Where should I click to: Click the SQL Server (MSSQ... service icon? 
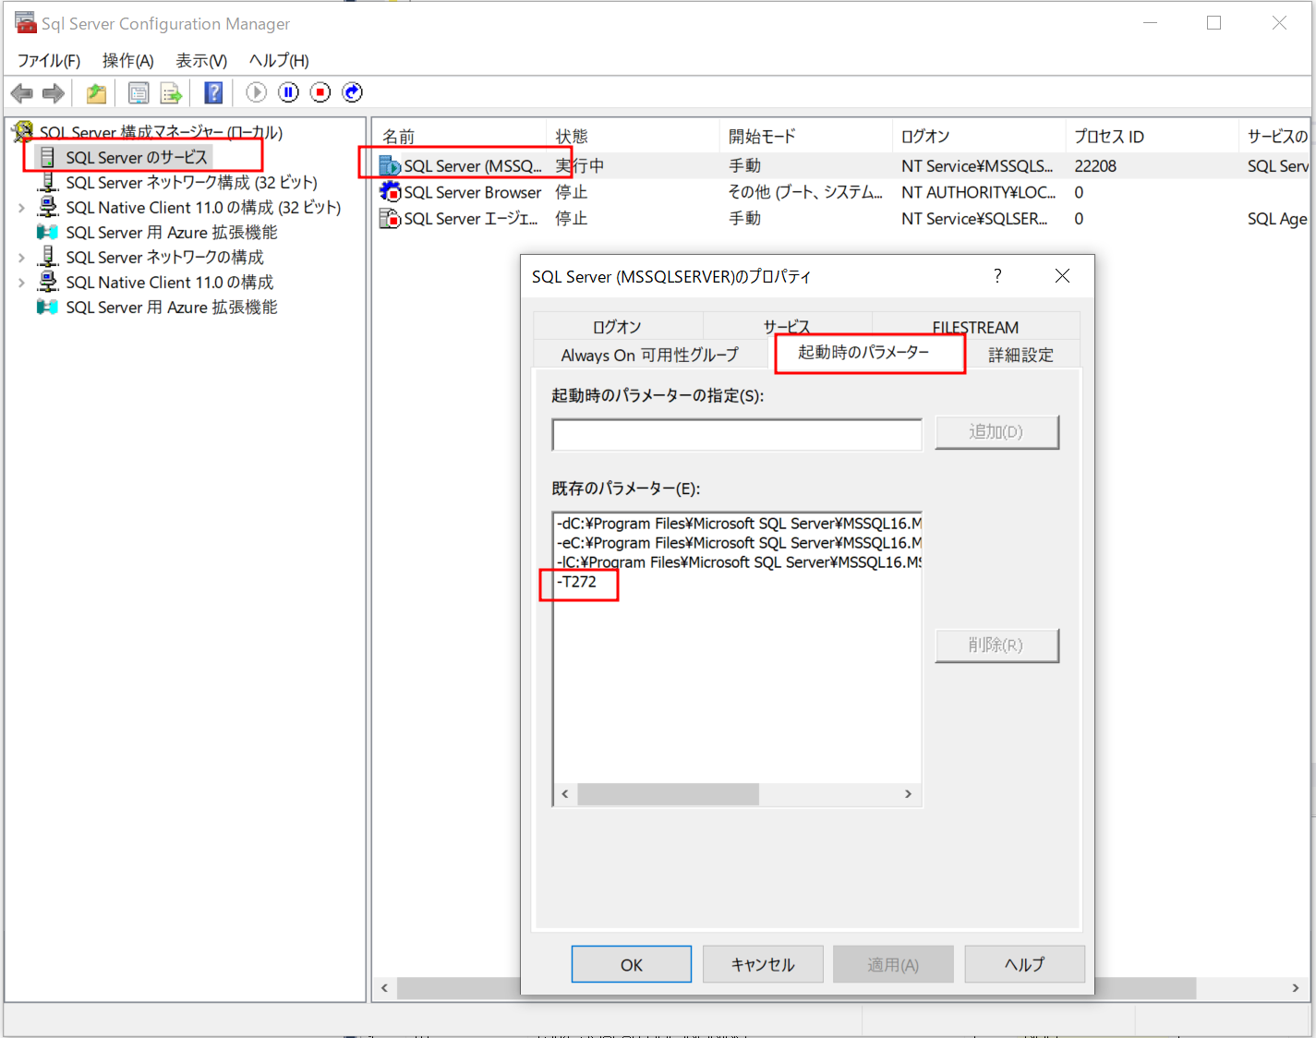click(x=391, y=166)
